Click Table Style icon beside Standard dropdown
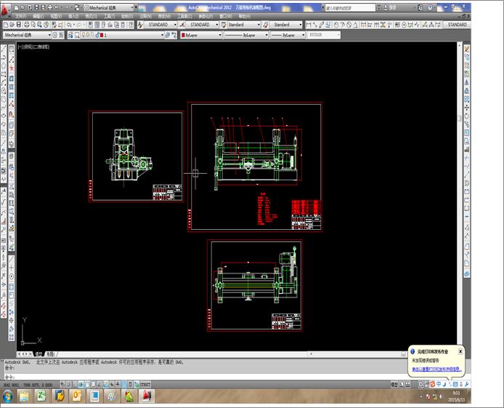This screenshot has height=408, width=504. point(224,25)
